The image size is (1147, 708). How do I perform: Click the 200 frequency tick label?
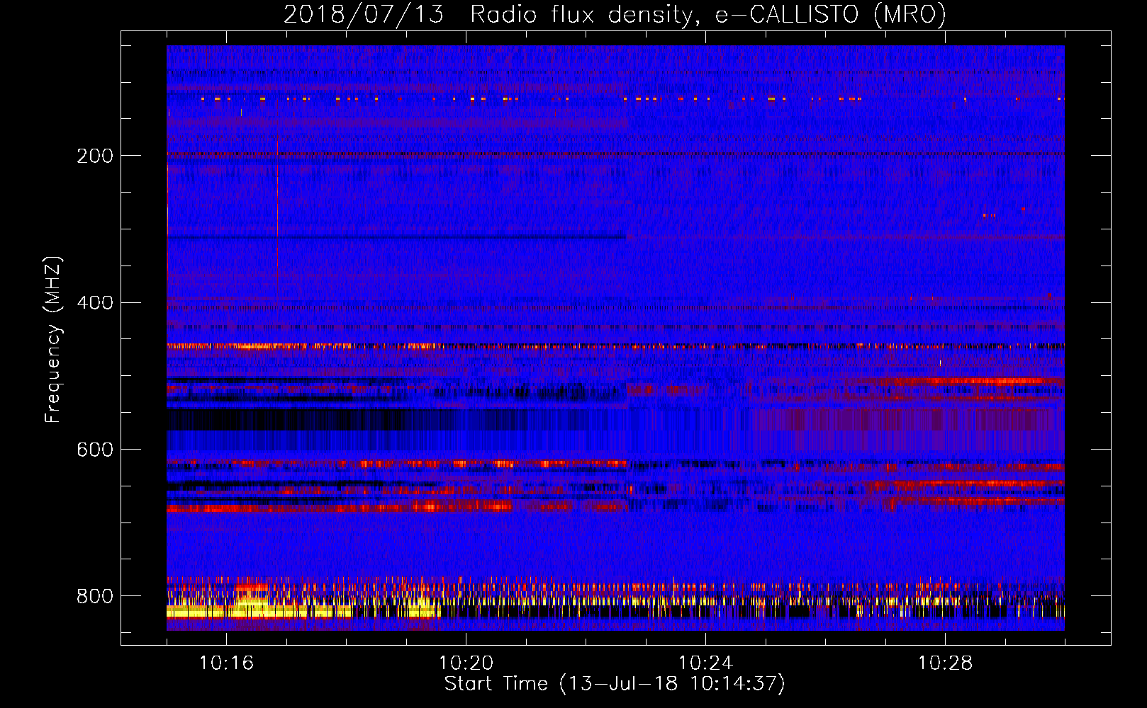(x=95, y=156)
